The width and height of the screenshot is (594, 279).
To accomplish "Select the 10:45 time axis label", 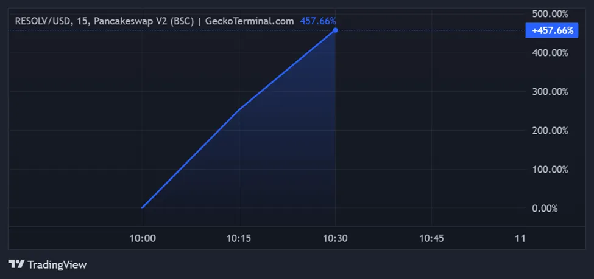I will pos(431,239).
